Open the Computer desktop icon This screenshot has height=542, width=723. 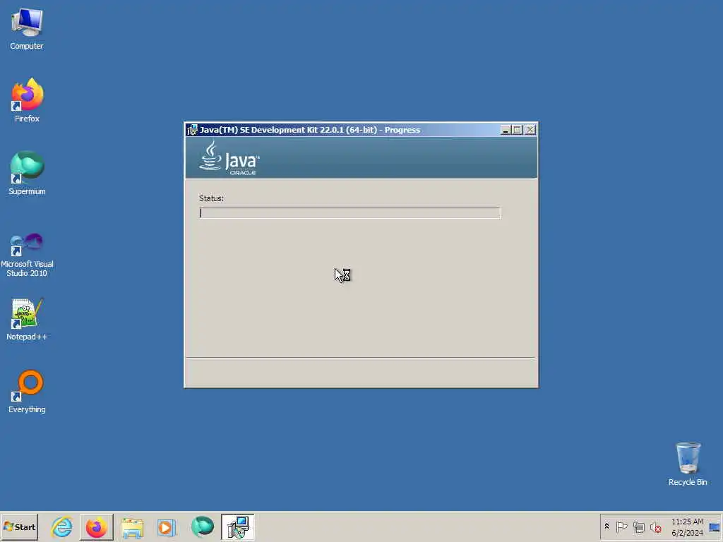27,29
